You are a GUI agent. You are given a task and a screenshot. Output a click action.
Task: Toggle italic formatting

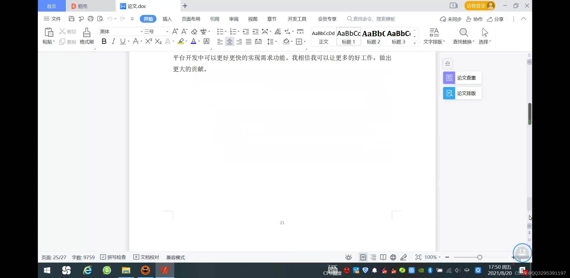pyautogui.click(x=113, y=41)
